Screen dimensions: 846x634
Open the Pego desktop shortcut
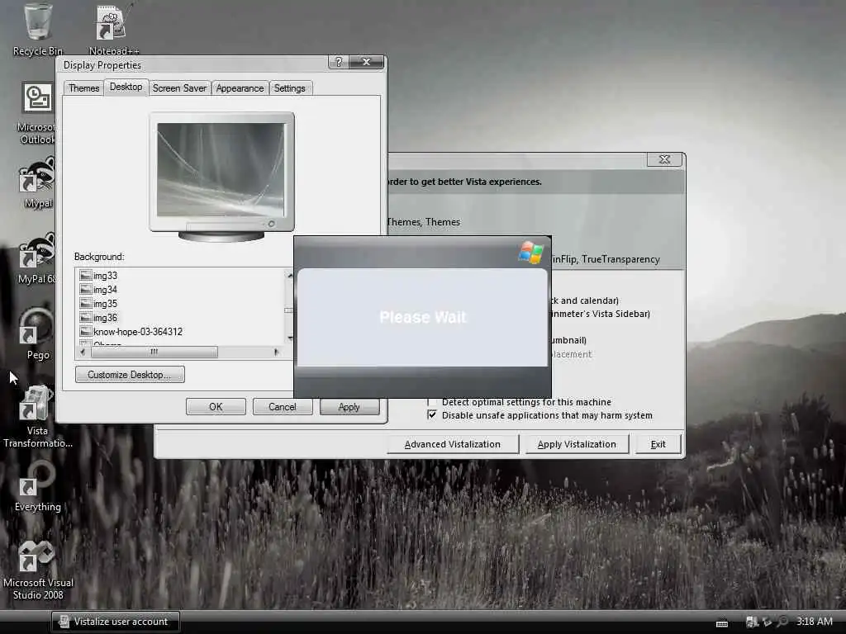pos(38,334)
